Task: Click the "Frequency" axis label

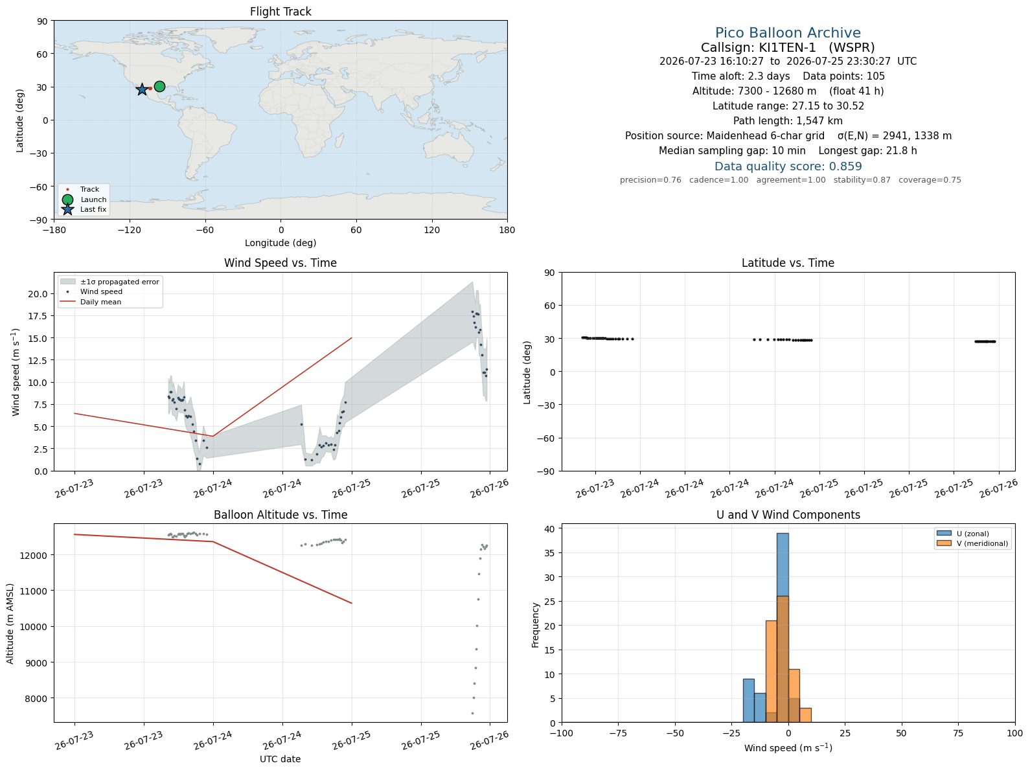Action: [535, 625]
